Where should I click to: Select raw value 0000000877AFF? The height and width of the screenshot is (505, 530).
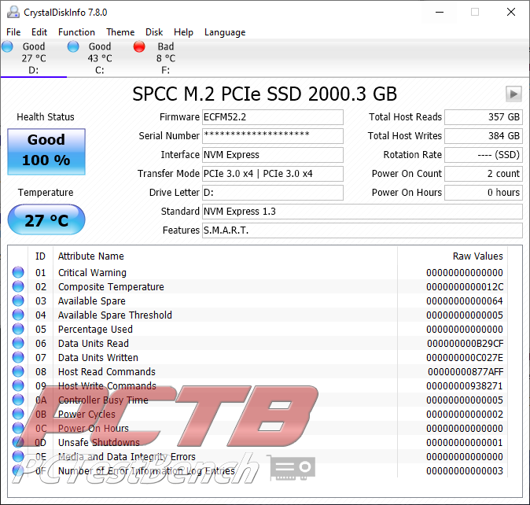[466, 372]
